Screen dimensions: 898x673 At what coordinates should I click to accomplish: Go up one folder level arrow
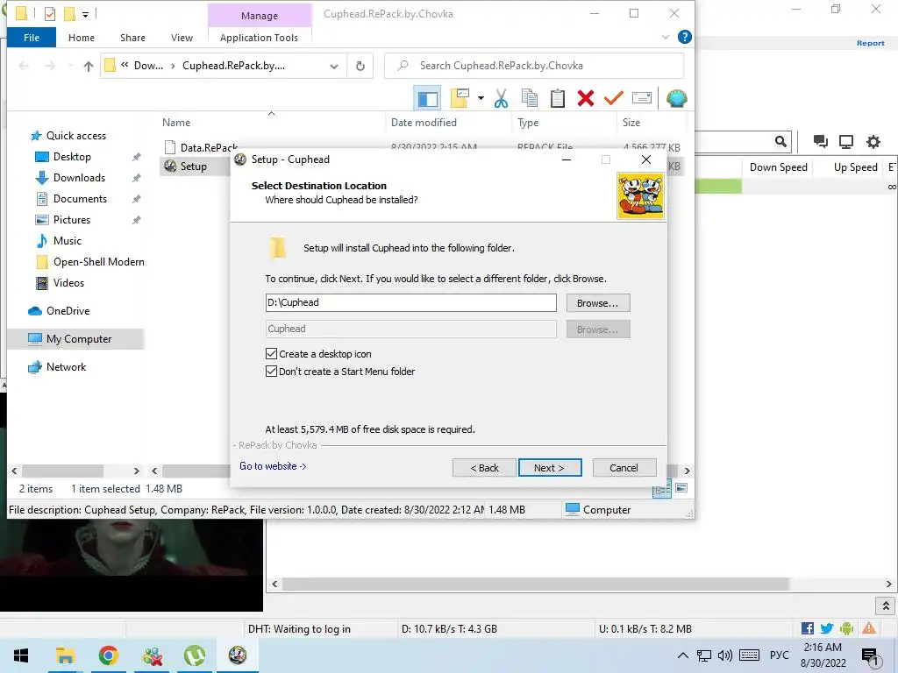coord(89,67)
